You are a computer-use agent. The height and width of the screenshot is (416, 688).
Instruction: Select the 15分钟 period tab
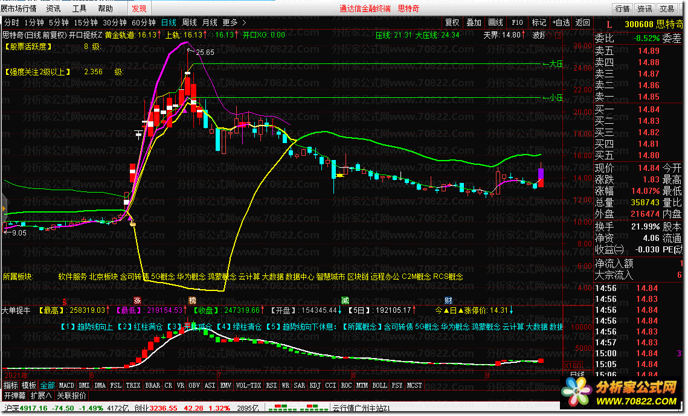point(86,22)
